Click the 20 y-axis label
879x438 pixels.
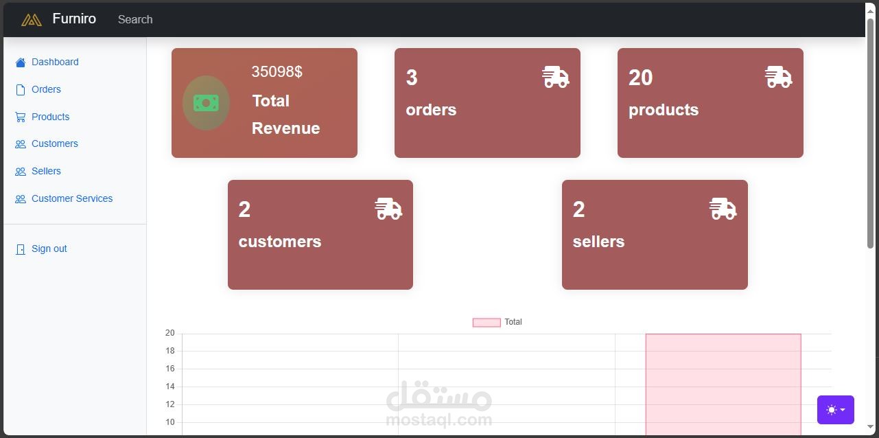click(169, 333)
